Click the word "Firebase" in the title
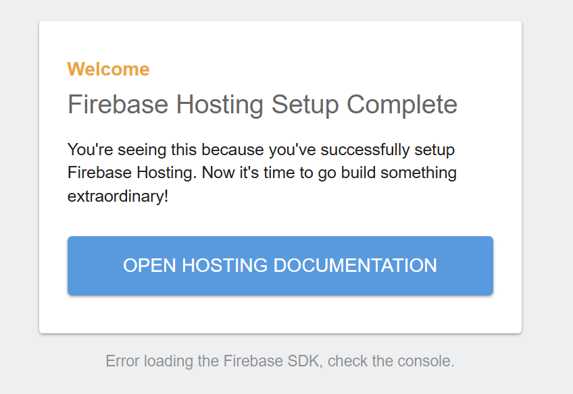The height and width of the screenshot is (394, 573). 118,105
